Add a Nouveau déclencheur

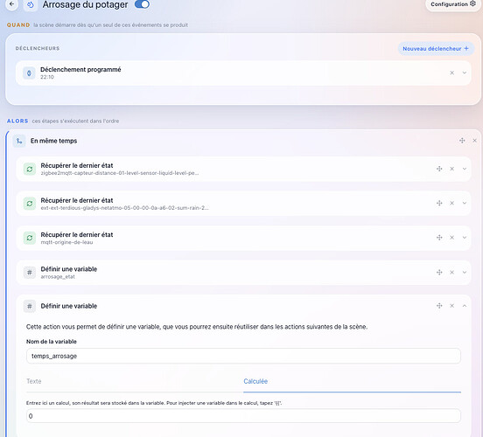436,49
